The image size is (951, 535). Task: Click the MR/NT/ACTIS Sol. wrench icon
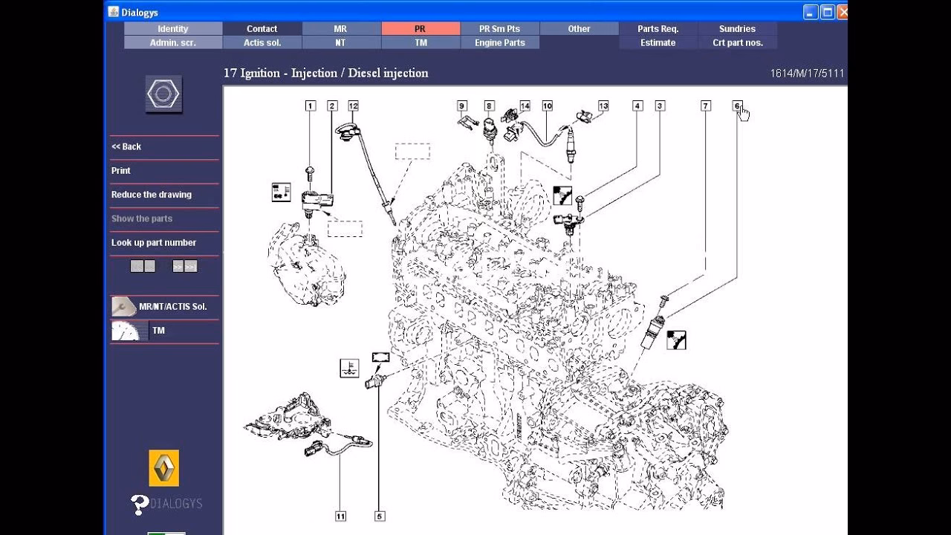pyautogui.click(x=123, y=306)
